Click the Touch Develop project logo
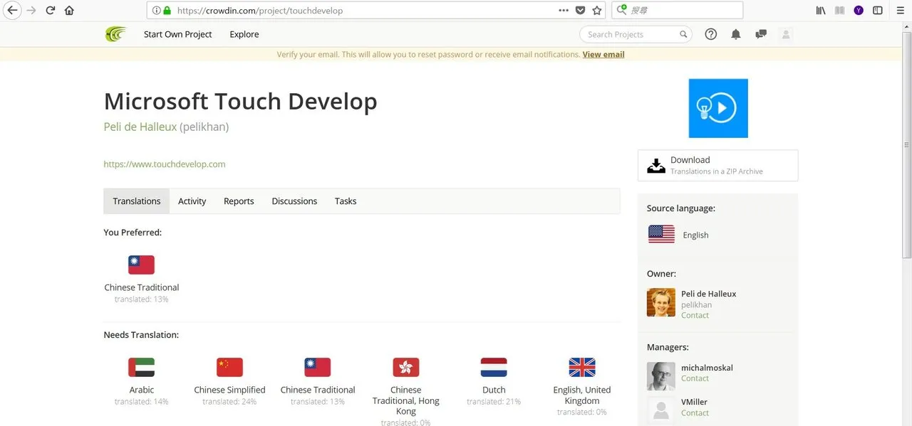 tap(718, 108)
